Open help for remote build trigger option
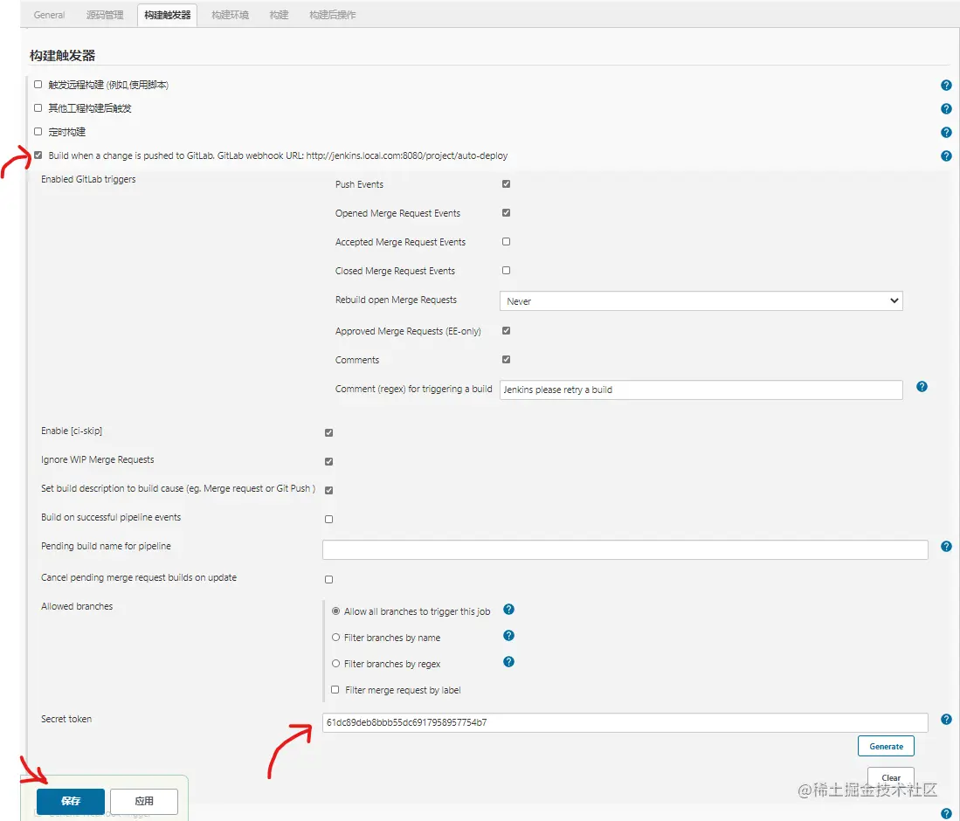960x821 pixels. pyautogui.click(x=946, y=85)
